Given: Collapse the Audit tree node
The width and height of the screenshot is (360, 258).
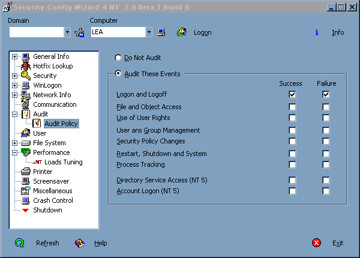Looking at the screenshot, I should [15, 114].
